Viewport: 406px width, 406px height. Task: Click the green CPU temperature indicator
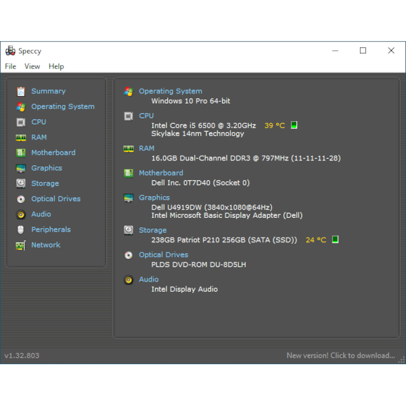tap(294, 125)
